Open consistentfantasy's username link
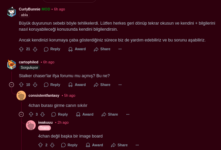 click(44, 96)
